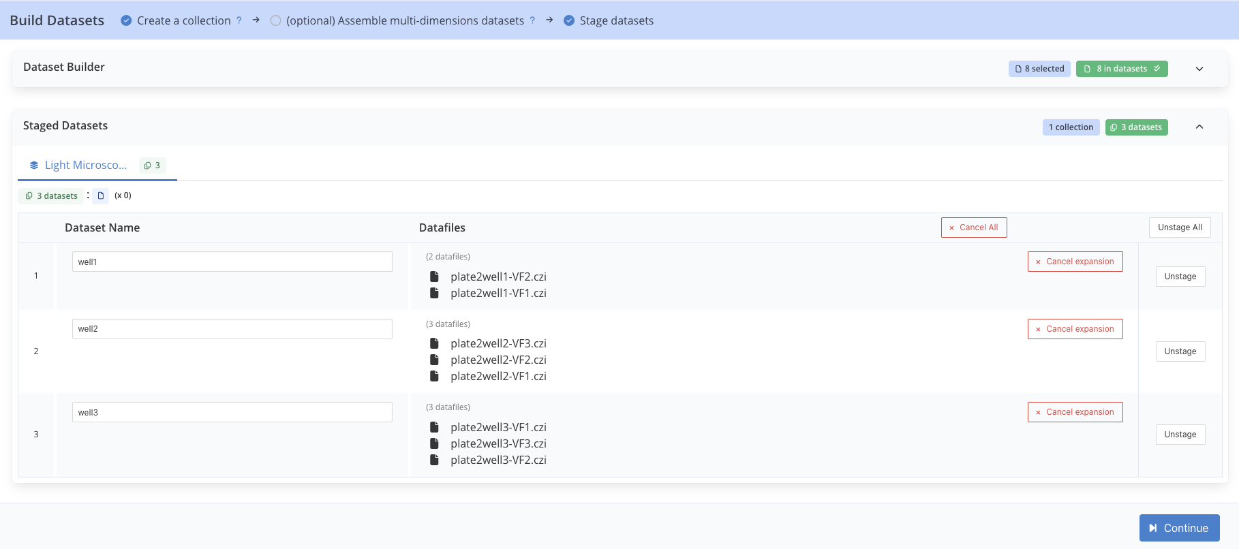Click the (3 datafiles) label for well2
This screenshot has height=549, width=1239.
click(448, 324)
